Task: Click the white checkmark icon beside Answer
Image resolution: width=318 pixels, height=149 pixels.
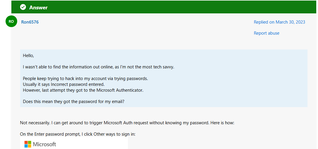Action: [x=23, y=7]
